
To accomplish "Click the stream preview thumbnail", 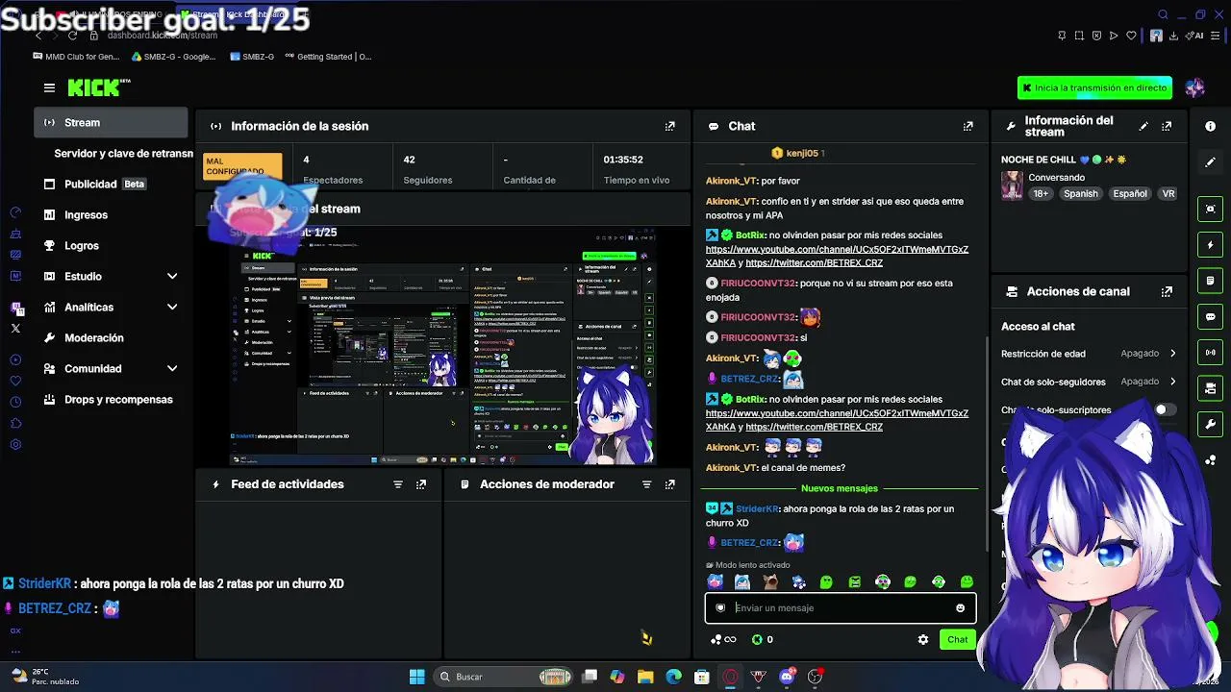I will coord(441,346).
